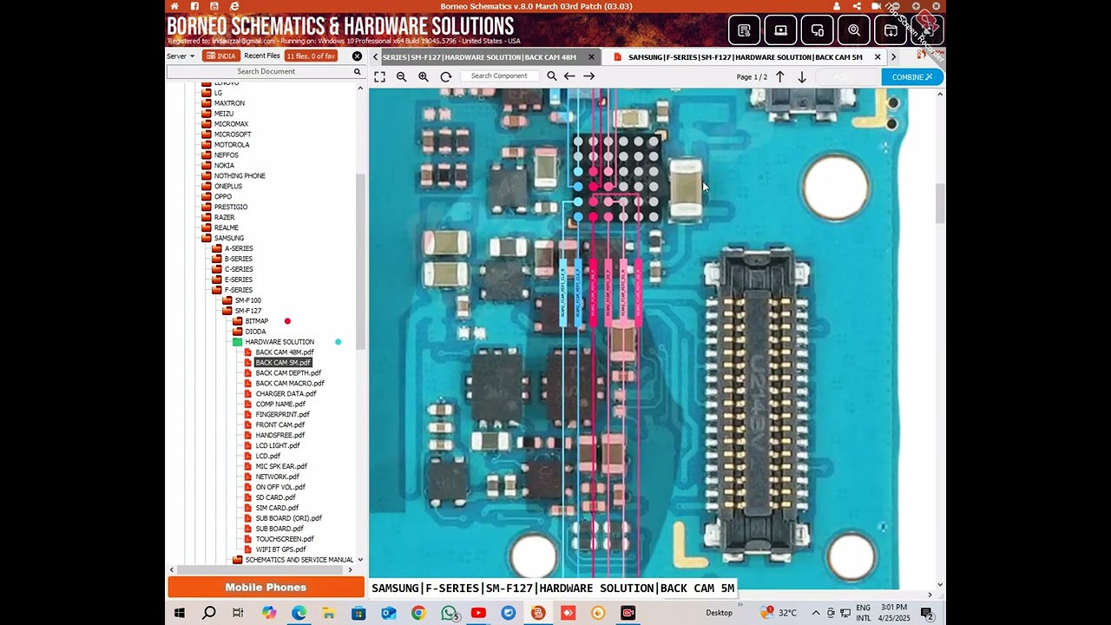Close the BACK CAM 48M tab
Screen dimensions: 1111x625
[x=591, y=57]
